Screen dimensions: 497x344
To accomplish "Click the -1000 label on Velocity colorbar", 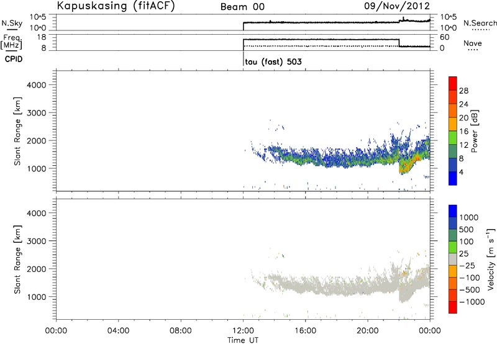I will point(472,302).
